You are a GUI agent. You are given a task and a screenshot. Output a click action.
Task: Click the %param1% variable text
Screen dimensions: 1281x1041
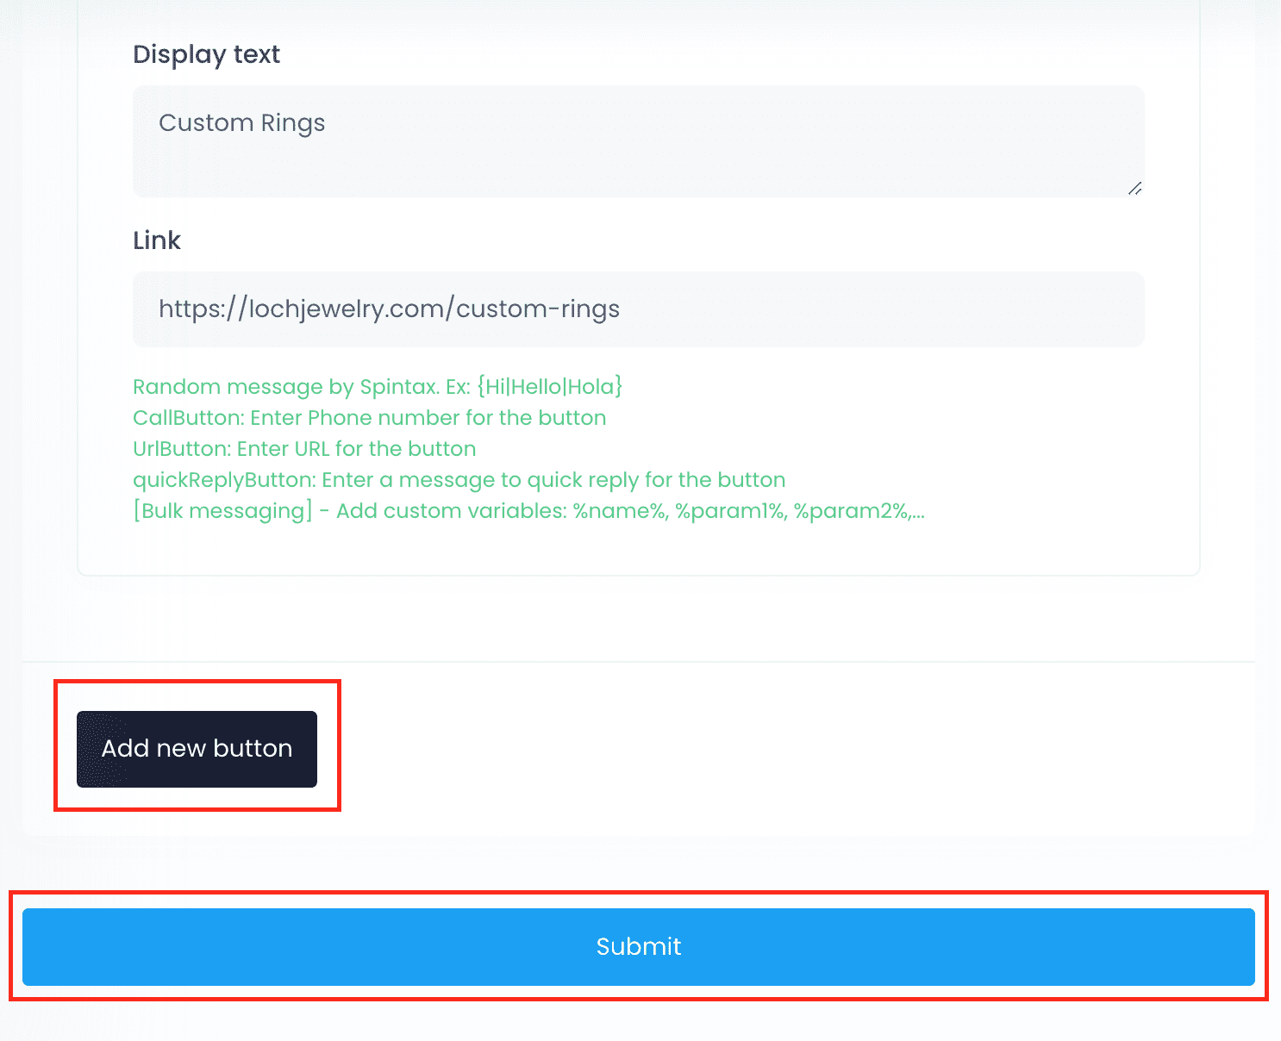[730, 511]
